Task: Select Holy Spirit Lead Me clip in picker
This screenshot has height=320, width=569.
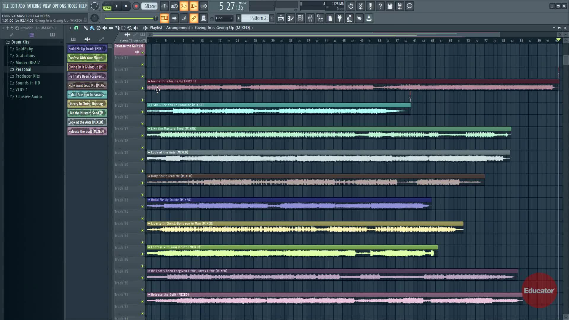Action: pos(87,85)
